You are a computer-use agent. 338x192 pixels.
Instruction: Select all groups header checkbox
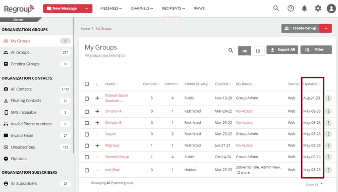click(x=87, y=84)
